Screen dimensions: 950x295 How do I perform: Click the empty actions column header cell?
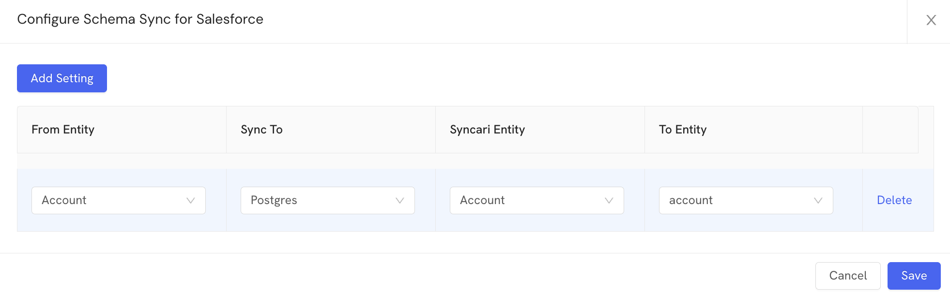coord(890,130)
